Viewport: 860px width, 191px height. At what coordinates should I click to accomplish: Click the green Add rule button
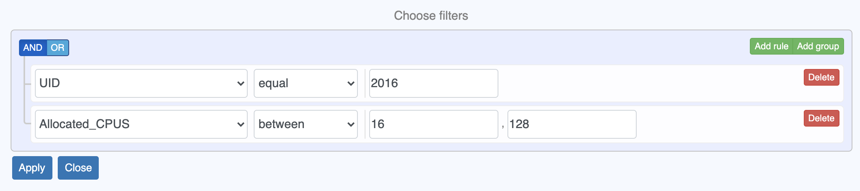tap(771, 46)
